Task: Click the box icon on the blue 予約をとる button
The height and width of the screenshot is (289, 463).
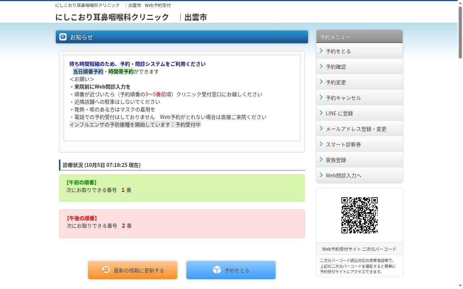Action: tap(217, 270)
